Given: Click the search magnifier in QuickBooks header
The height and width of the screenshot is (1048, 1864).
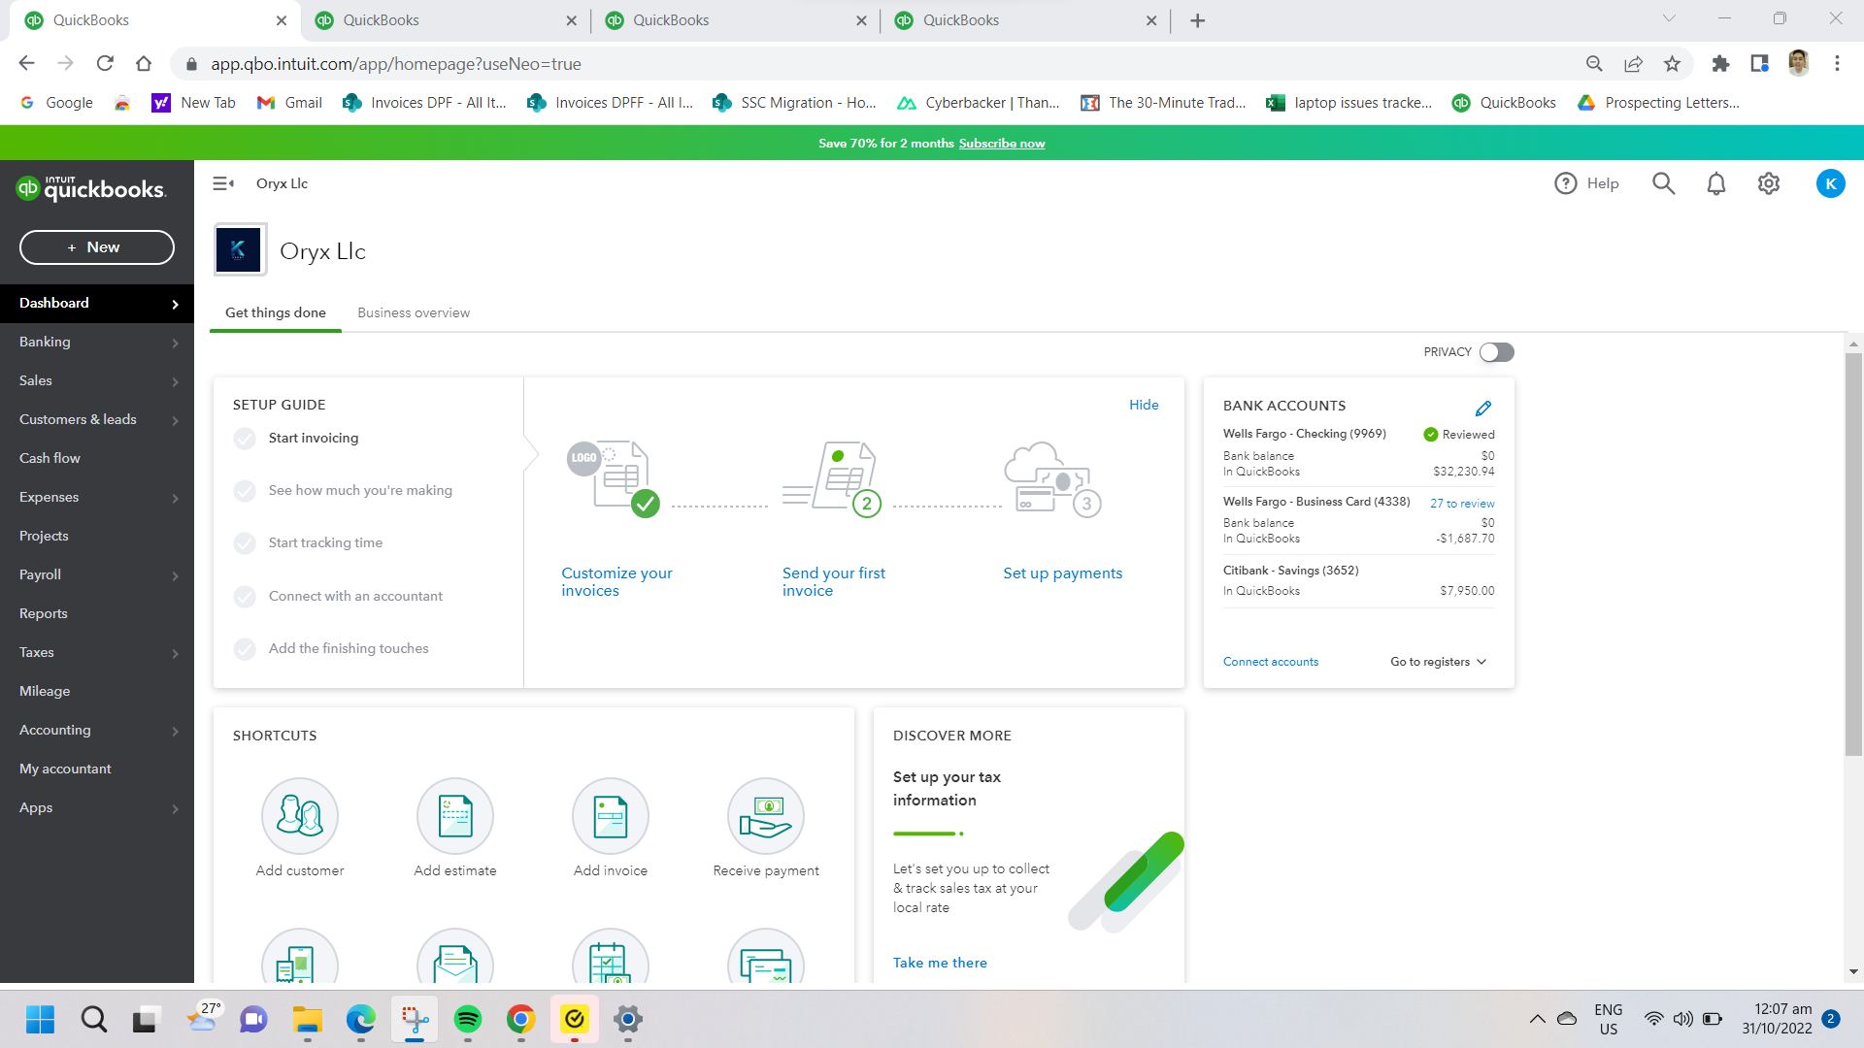Looking at the screenshot, I should [x=1663, y=183].
